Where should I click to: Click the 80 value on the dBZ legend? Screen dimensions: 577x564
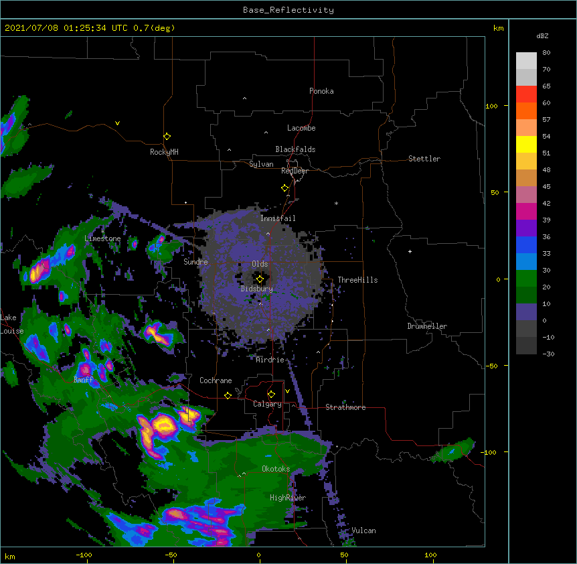pyautogui.click(x=546, y=53)
